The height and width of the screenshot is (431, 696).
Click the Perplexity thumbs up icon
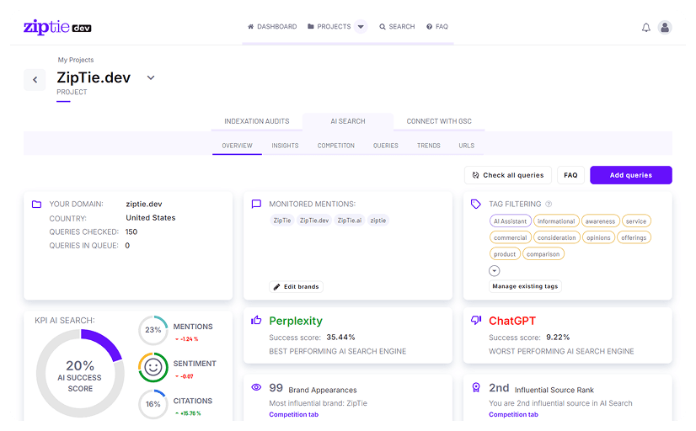256,321
